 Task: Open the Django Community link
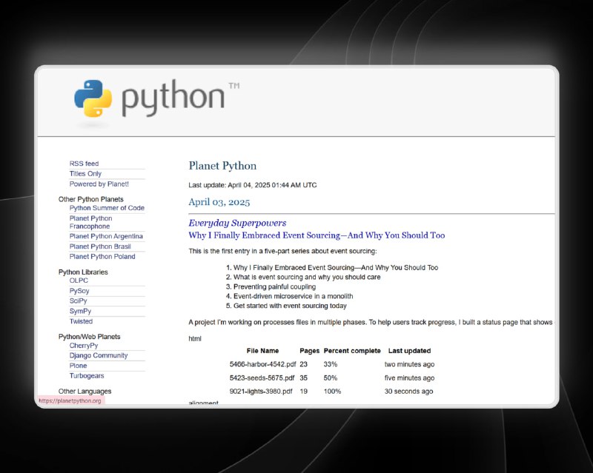99,355
